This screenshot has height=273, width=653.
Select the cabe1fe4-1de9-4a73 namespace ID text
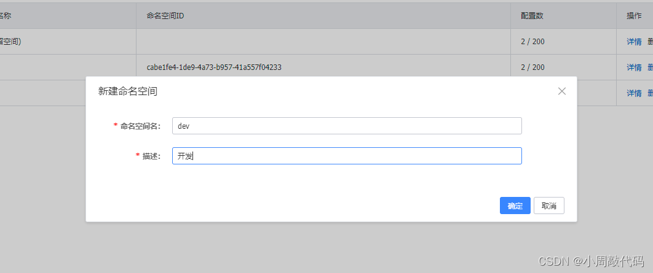(214, 67)
